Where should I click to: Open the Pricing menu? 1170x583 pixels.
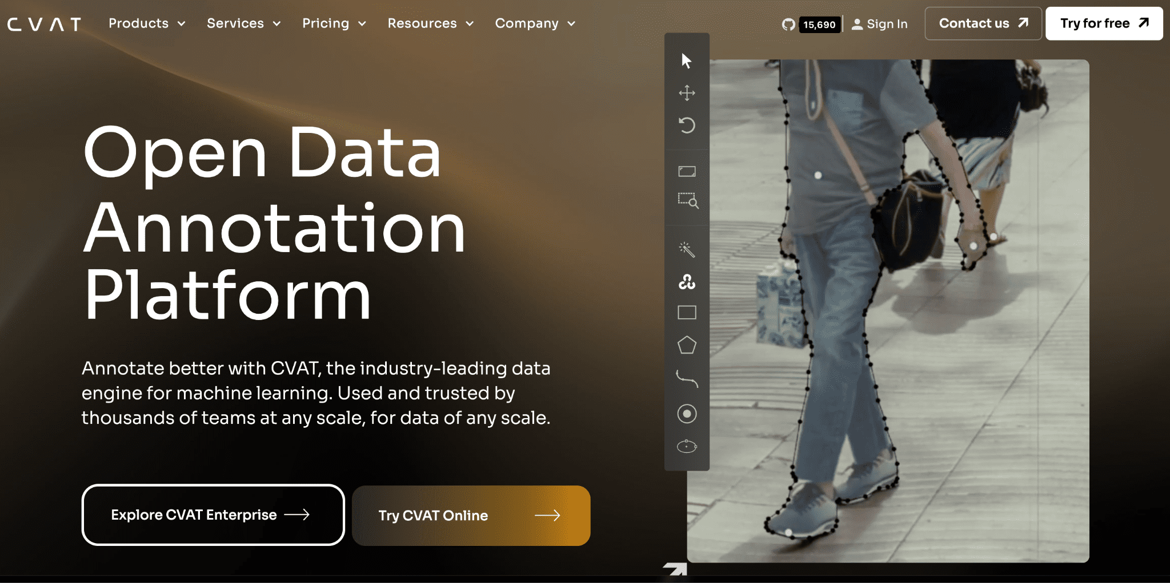coord(334,23)
